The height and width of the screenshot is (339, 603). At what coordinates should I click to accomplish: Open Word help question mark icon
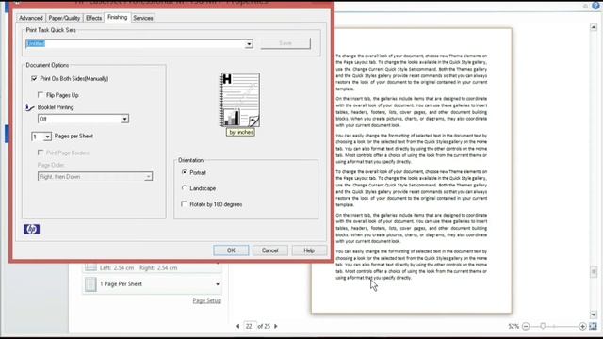click(595, 6)
